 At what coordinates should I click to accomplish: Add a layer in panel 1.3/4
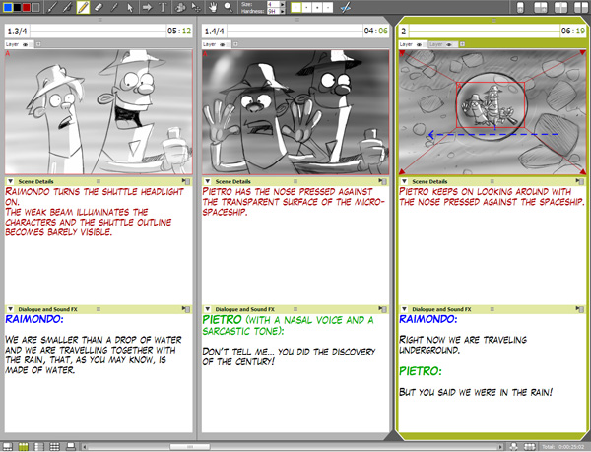pyautogui.click(x=38, y=44)
